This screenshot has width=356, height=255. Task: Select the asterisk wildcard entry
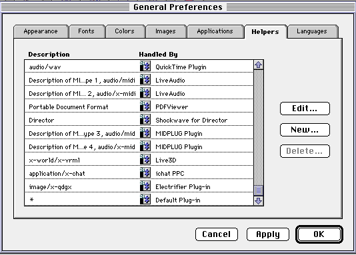139,200
